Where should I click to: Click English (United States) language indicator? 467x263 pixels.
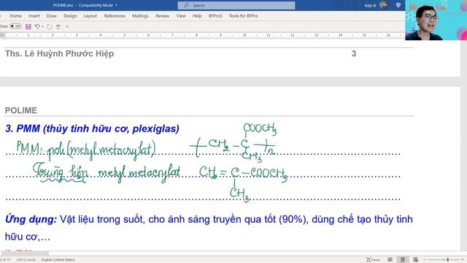click(x=58, y=260)
